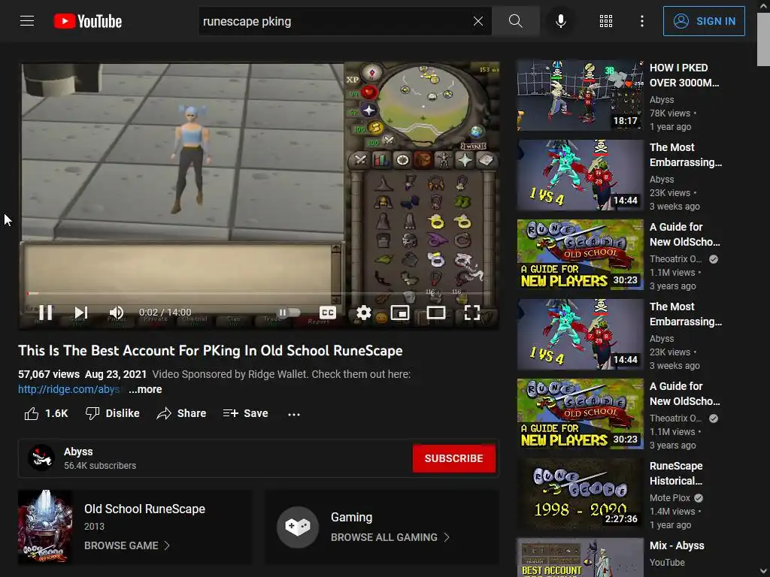This screenshot has height=577, width=770.
Task: Toggle closed captions on the player
Action: click(328, 313)
